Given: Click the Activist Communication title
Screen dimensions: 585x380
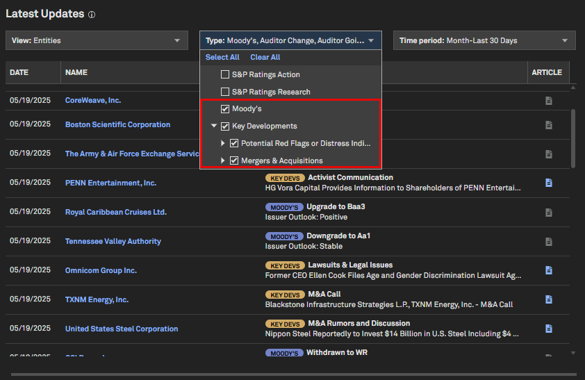Looking at the screenshot, I should click(x=350, y=178).
